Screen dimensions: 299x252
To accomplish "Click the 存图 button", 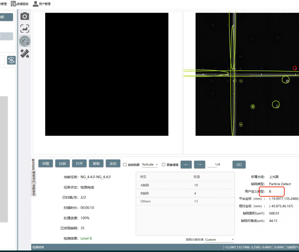I will pyautogui.click(x=45, y=164).
